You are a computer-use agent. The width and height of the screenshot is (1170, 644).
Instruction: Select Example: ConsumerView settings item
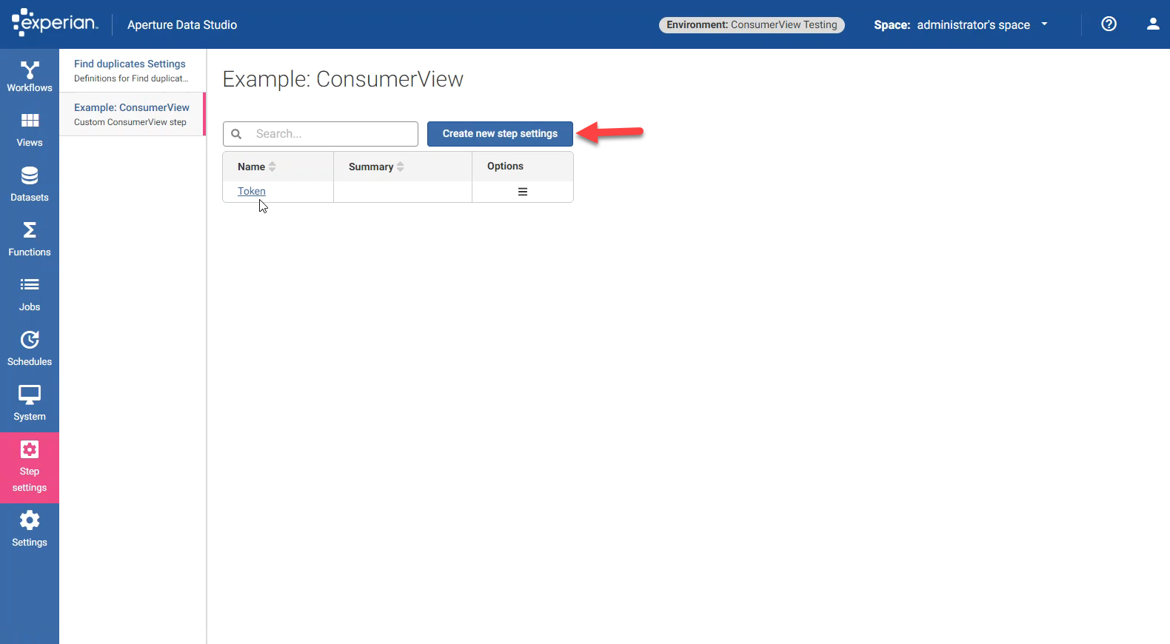point(132,114)
